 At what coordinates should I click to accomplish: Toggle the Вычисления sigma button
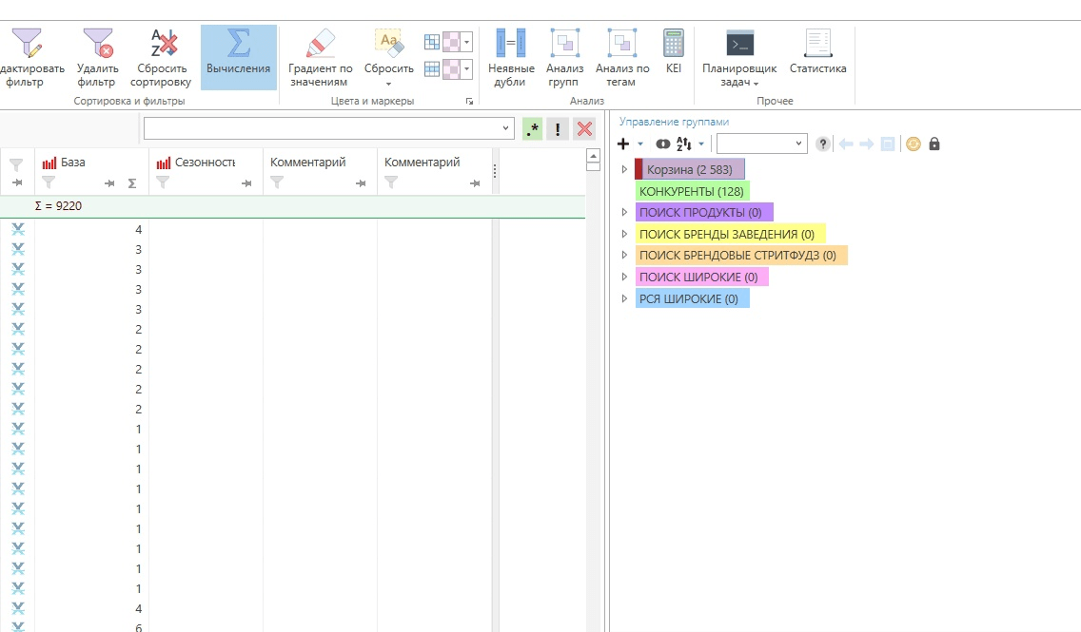[x=239, y=58]
